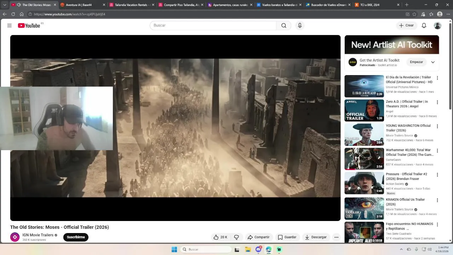453x255 pixels.
Task: Open IGN Movie Trailers channel avatar
Action: click(x=15, y=237)
